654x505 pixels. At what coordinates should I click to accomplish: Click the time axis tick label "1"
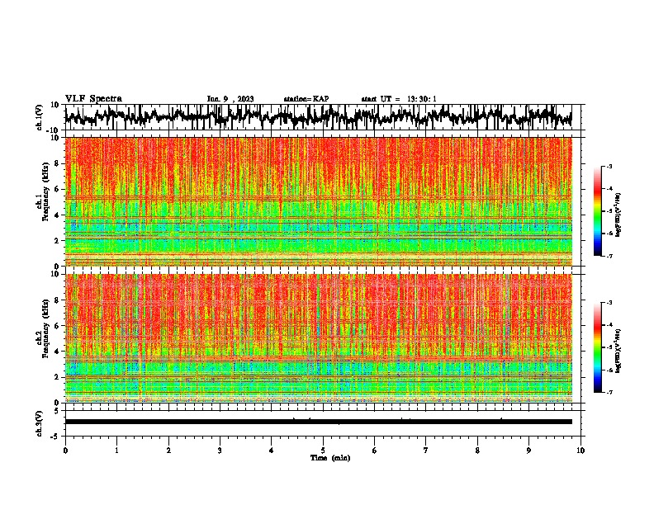(116, 451)
